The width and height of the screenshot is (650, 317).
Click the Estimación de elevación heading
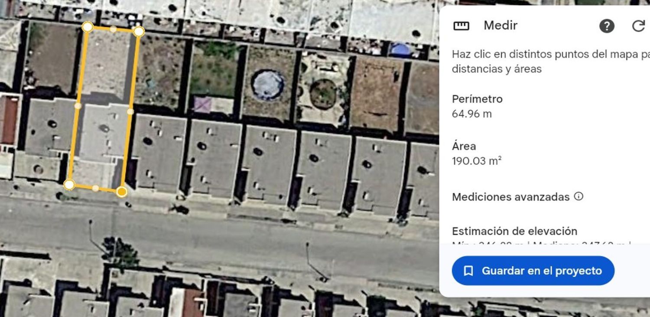[x=515, y=231]
